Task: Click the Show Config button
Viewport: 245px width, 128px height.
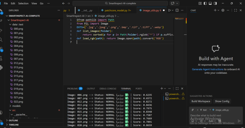Action: (x=222, y=101)
